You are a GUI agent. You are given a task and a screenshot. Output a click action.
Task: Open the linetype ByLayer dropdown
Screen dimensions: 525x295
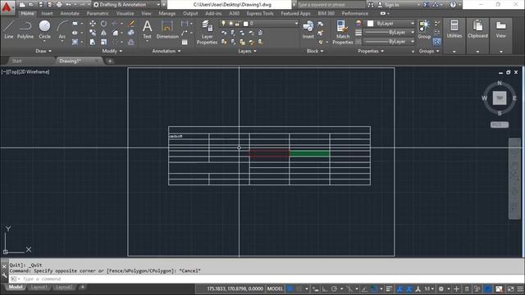[x=389, y=42]
